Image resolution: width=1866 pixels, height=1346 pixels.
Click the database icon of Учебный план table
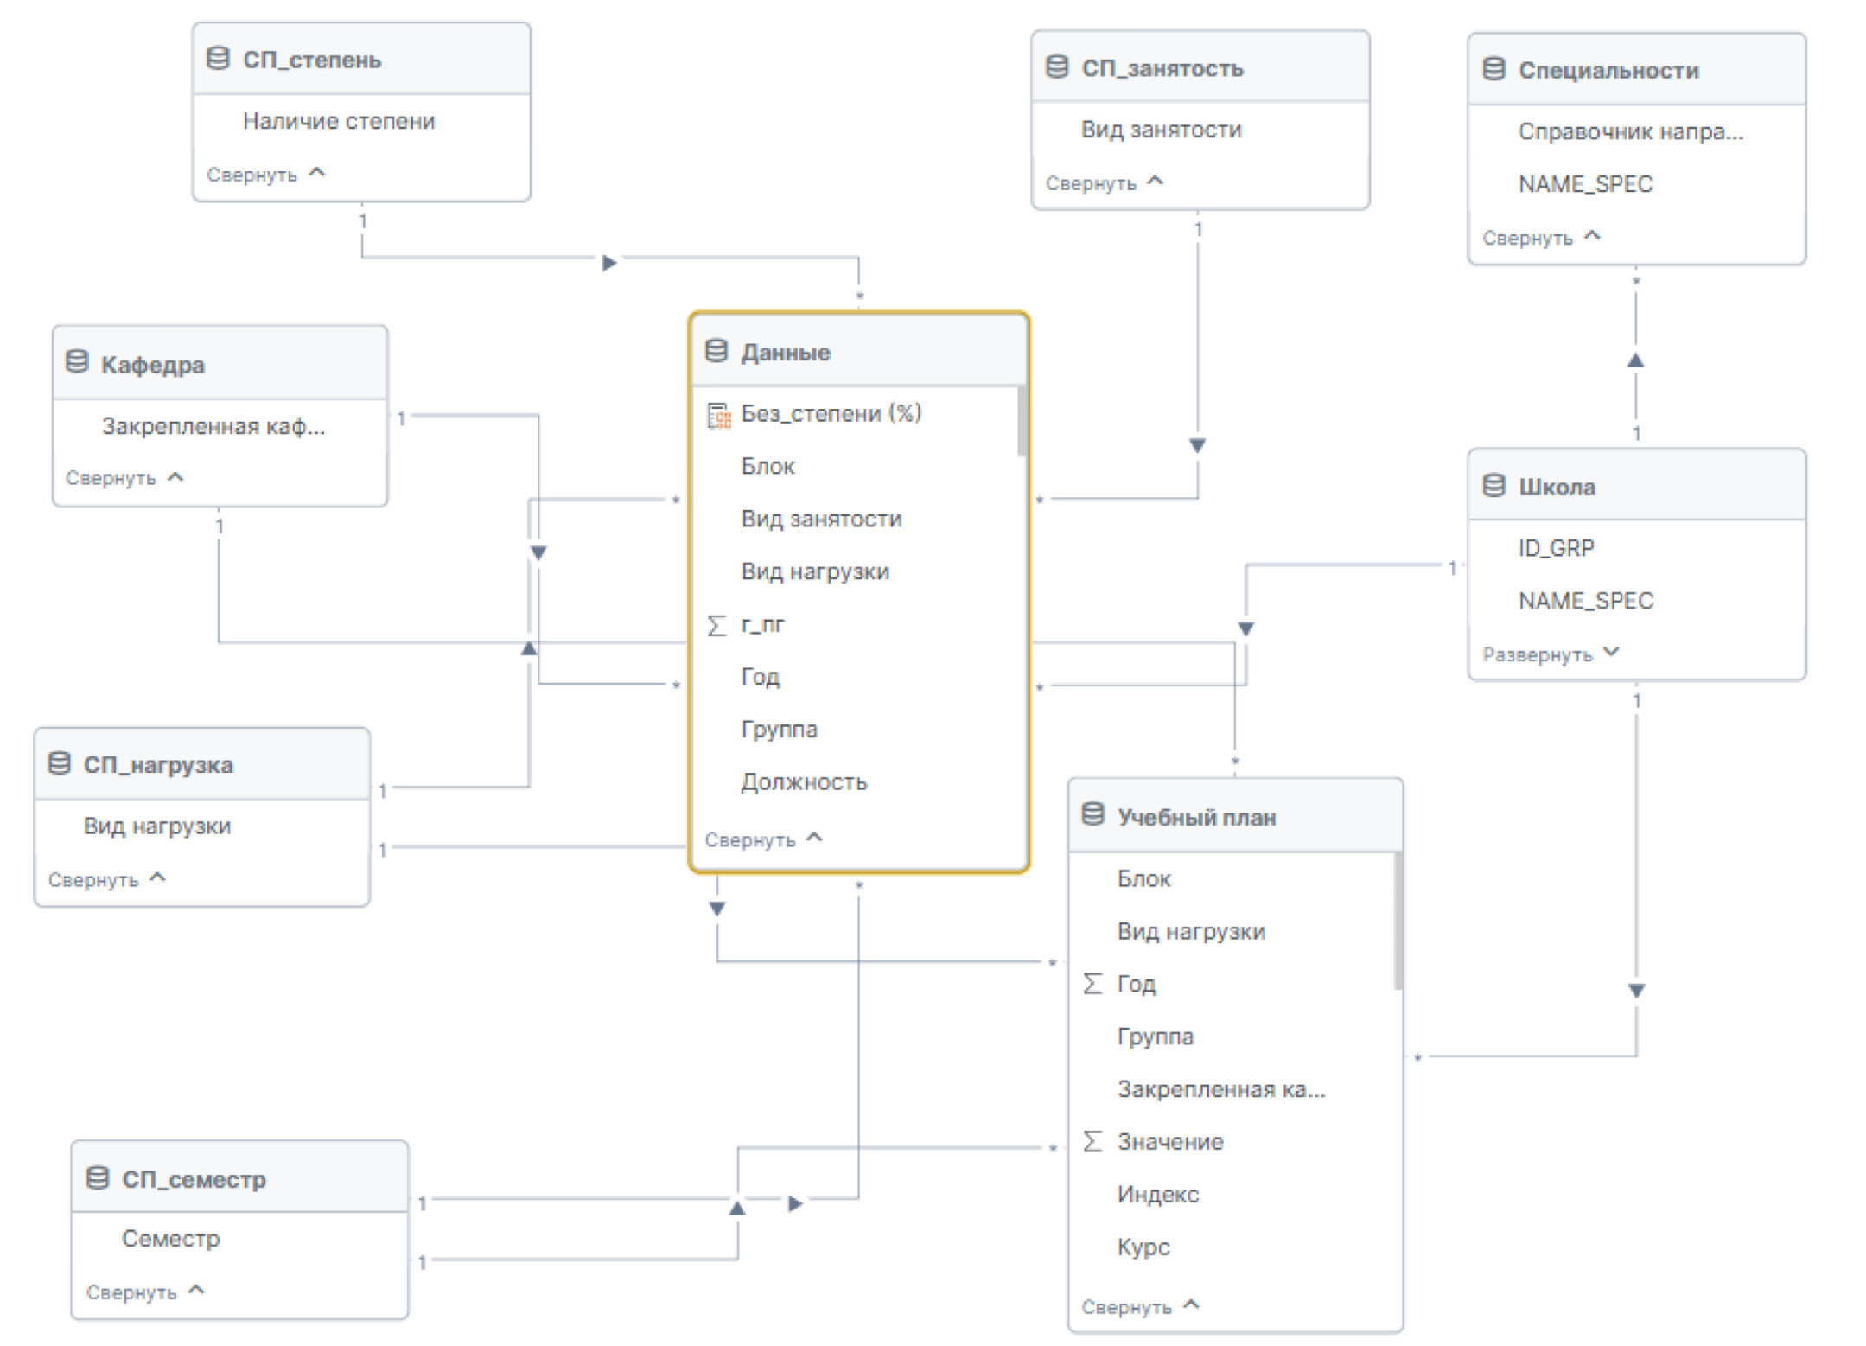(1092, 815)
